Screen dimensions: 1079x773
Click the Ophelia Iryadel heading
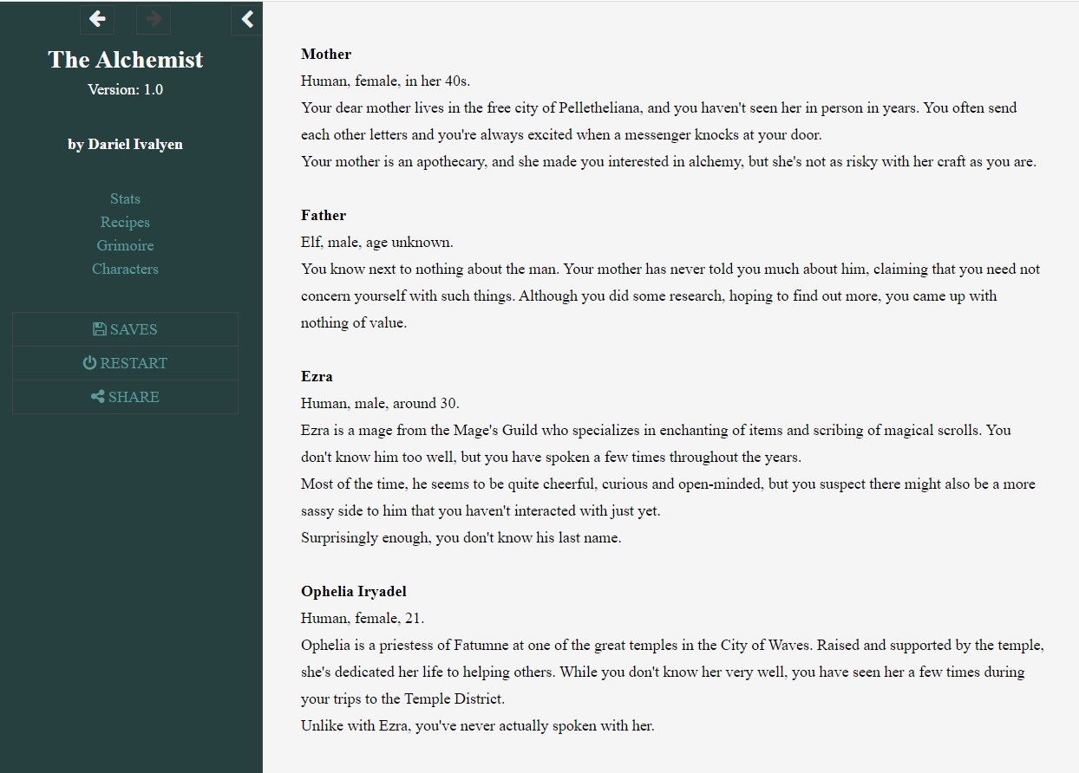(353, 592)
